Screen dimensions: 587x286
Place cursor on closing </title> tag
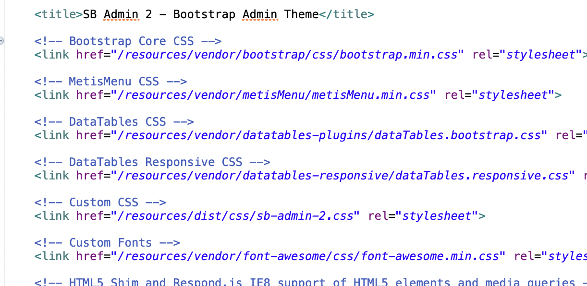click(346, 14)
